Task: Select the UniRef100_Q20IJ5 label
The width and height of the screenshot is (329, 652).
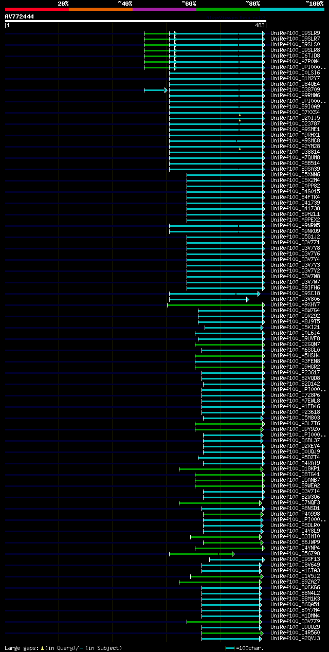Action: pos(295,118)
